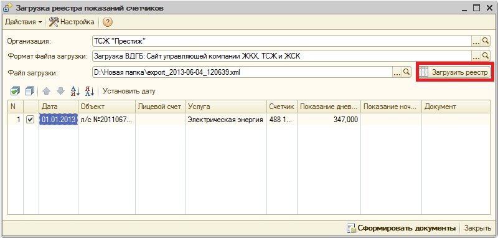
Task: Maximize the window
Action: tap(476, 8)
